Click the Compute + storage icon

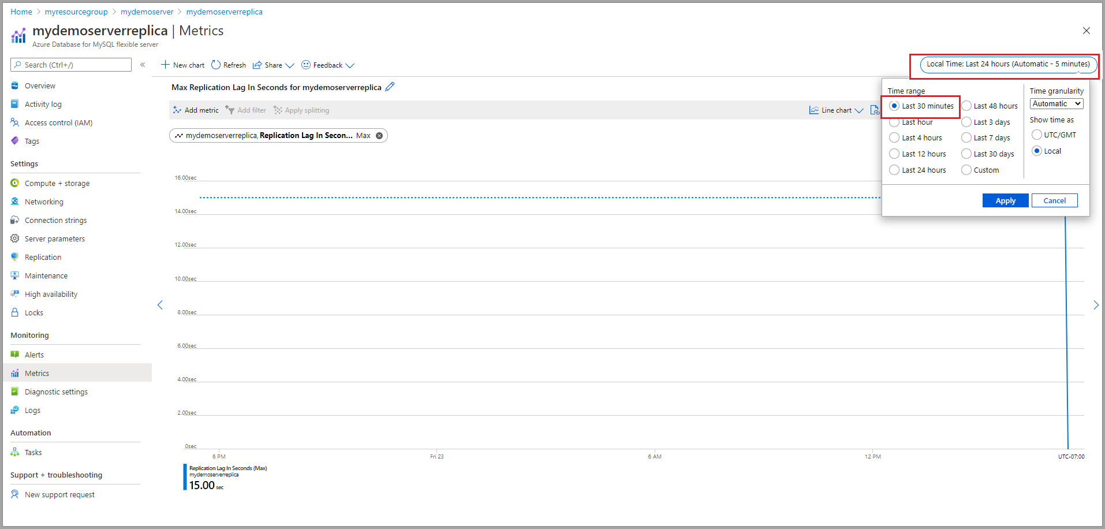point(15,183)
